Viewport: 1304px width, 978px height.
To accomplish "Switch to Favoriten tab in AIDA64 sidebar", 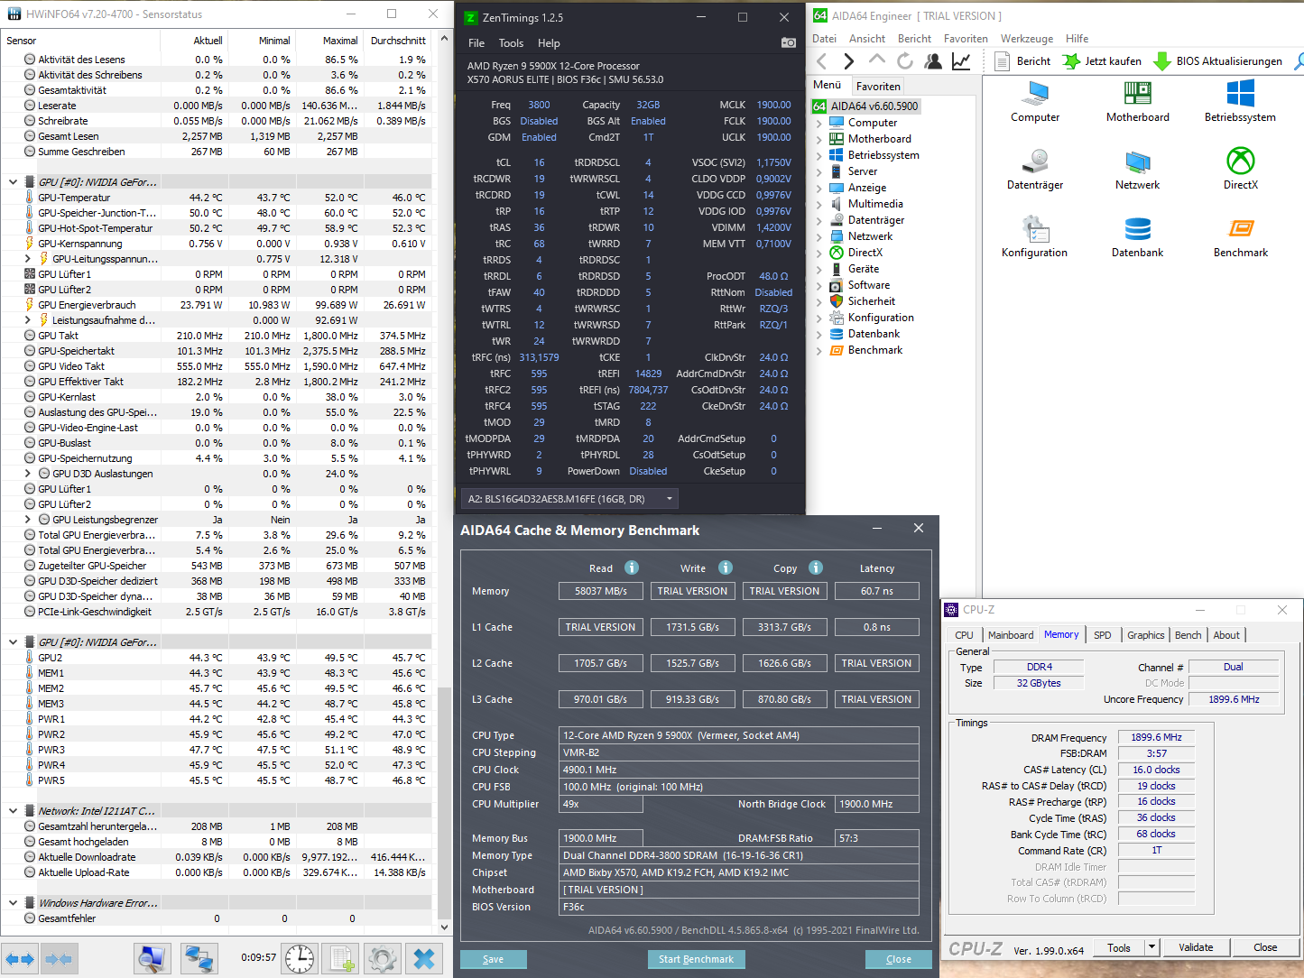I will (878, 87).
